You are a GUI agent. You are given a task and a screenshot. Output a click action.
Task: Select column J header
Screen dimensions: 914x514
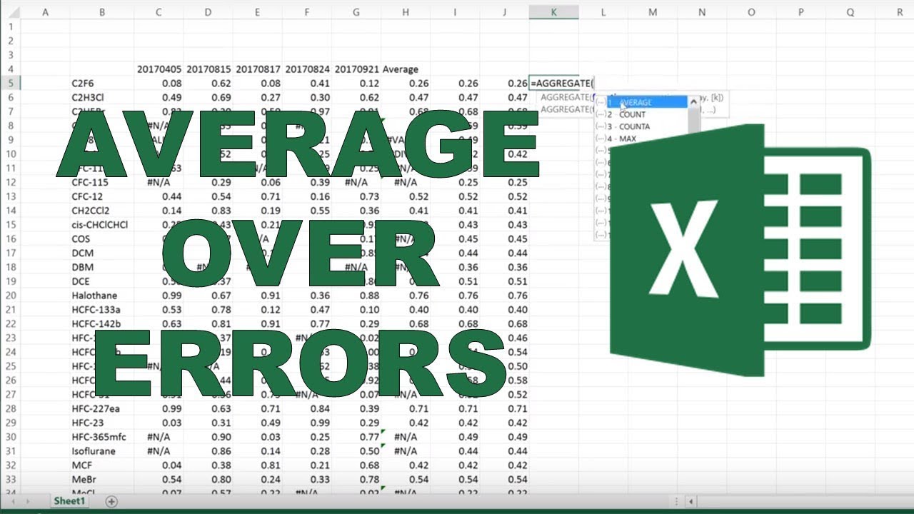504,12
